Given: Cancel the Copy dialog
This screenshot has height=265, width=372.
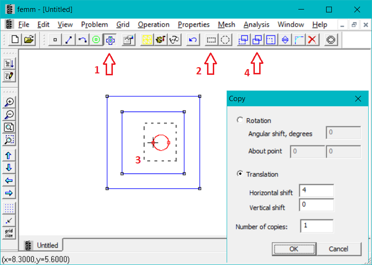Looking at the screenshot, I should point(339,249).
